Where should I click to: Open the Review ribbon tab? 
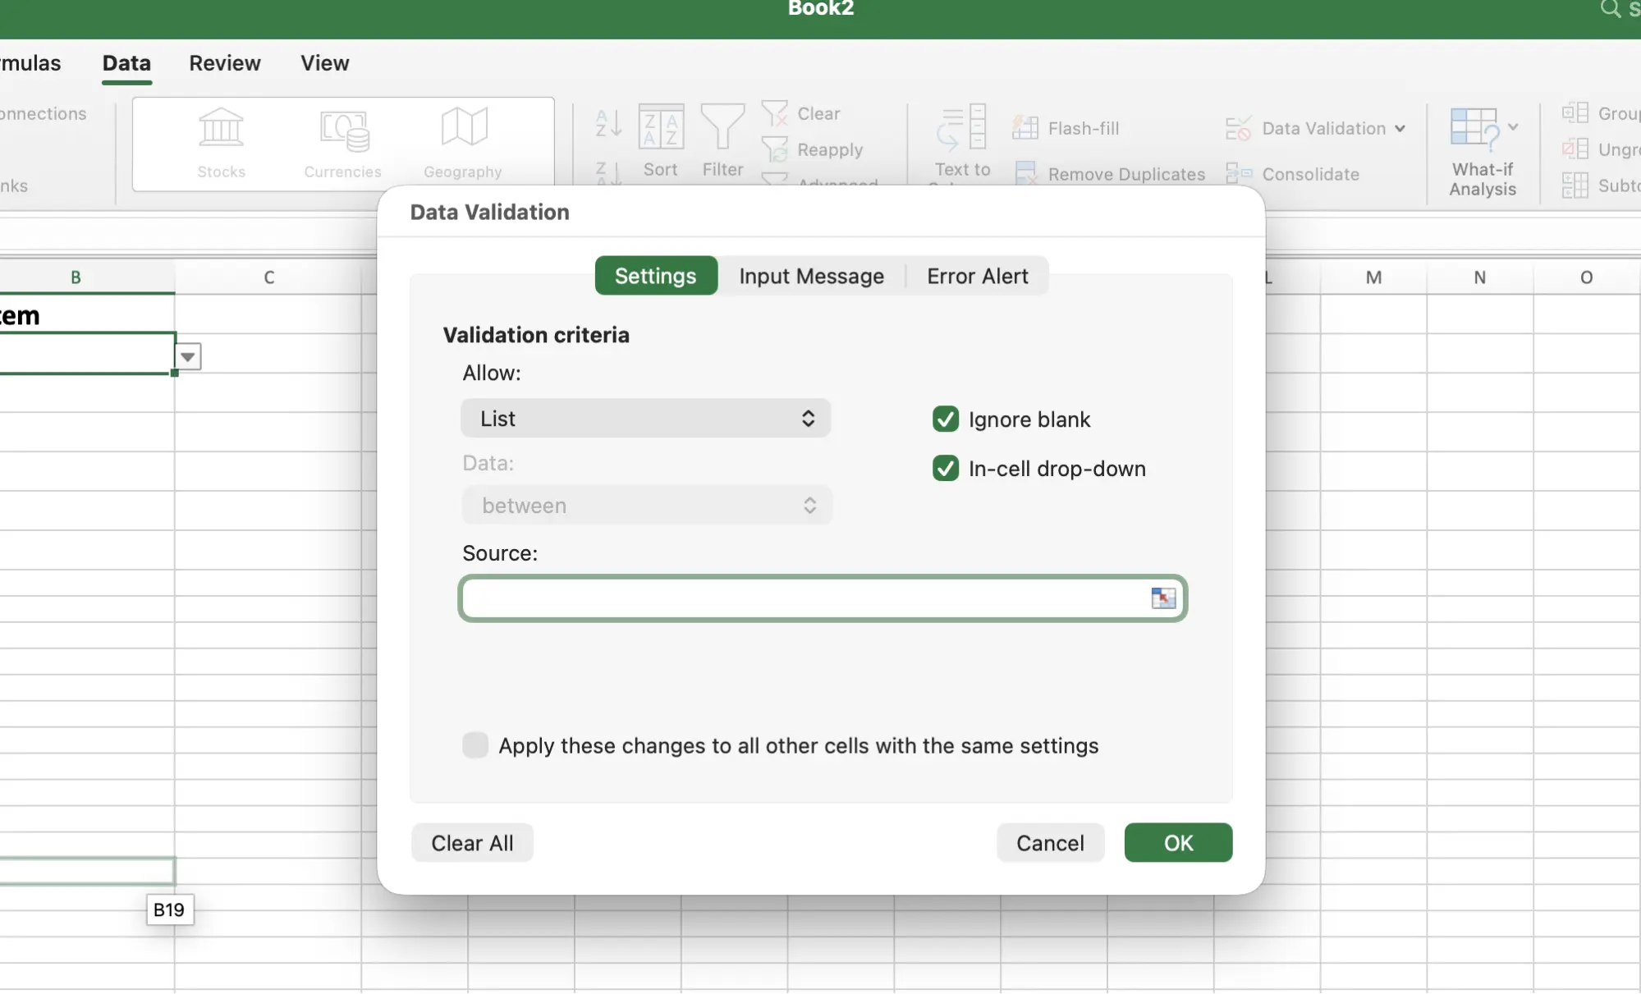[224, 63]
